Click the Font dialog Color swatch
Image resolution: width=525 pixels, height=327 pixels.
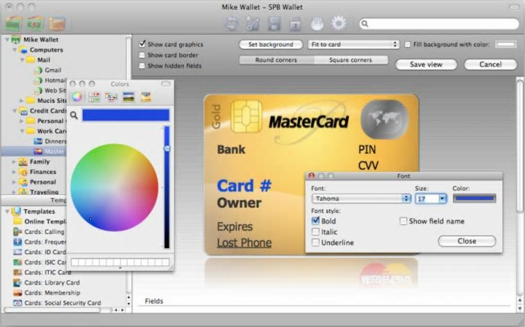(474, 198)
